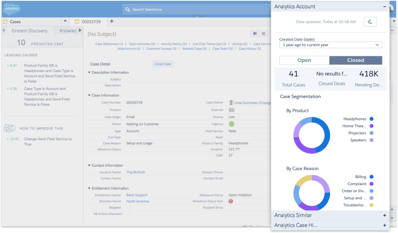The height and width of the screenshot is (233, 398).
Task: Expand the Analytics Similar section
Action: pos(384,215)
